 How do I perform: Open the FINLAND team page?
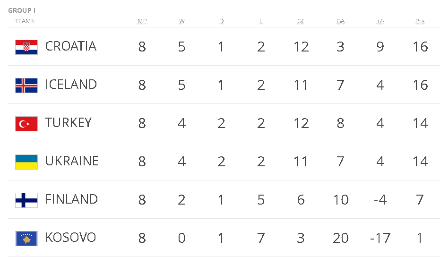[71, 199]
